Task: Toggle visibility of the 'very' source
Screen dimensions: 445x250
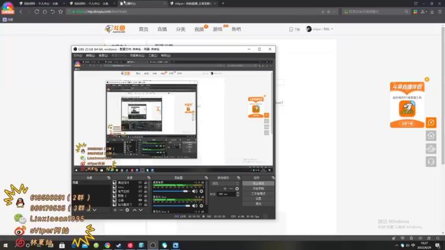Action: pos(140,187)
